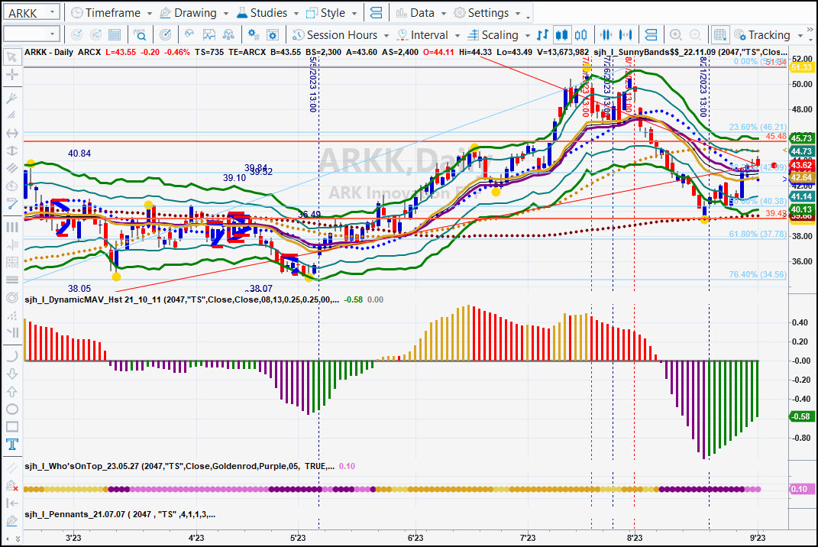Select the pointer arrow drawing tool
This screenshot has height=547, width=818.
[11, 57]
